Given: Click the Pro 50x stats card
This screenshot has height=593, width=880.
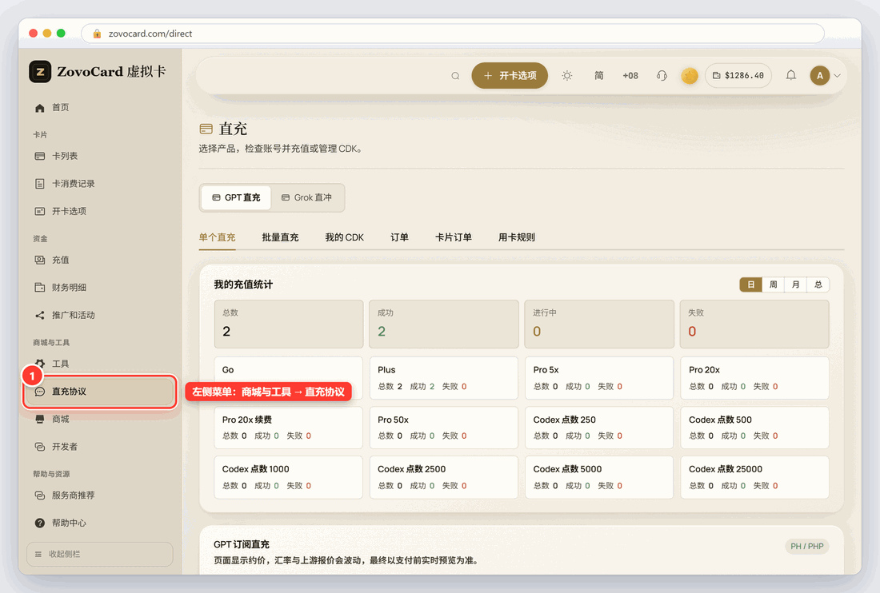Looking at the screenshot, I should click(444, 428).
